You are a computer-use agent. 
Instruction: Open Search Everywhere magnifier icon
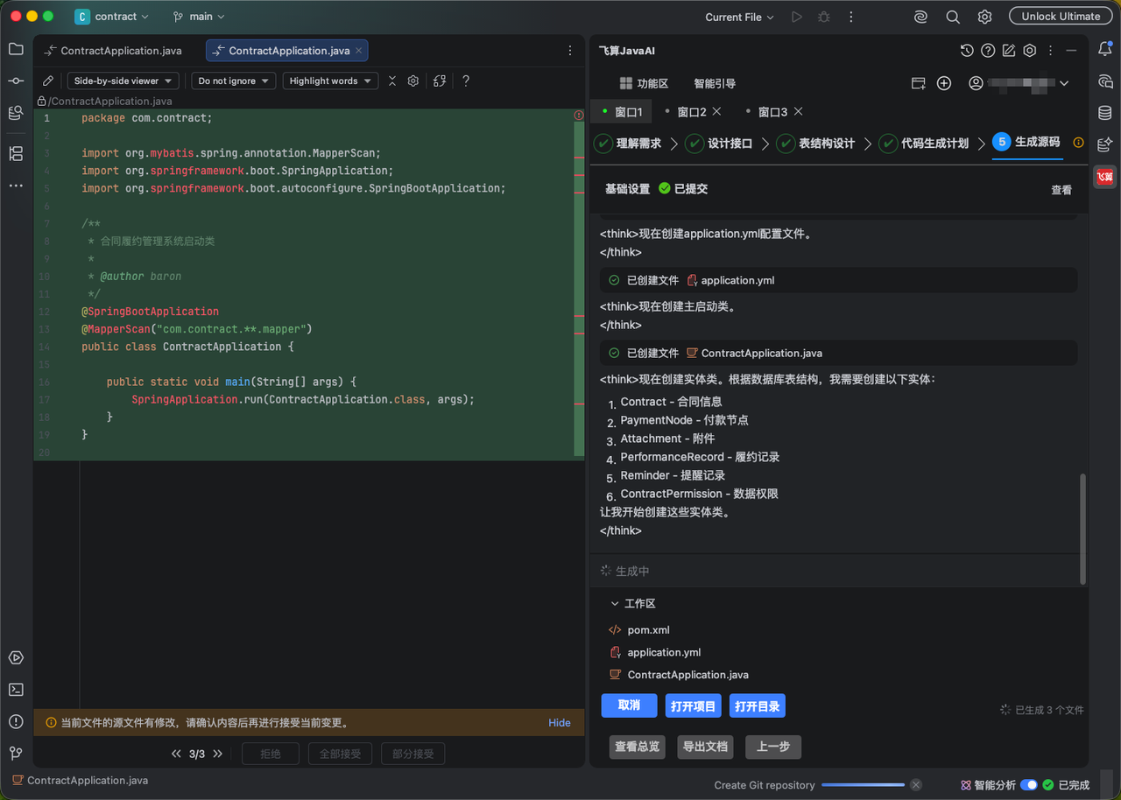pos(953,17)
